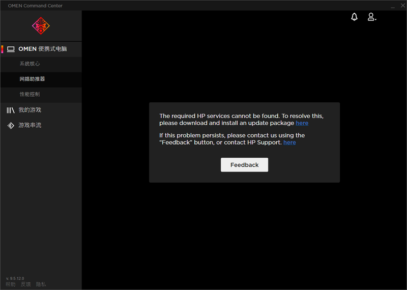Select OMEN 便携式电脑 in sidebar
The height and width of the screenshot is (290, 407).
pos(41,49)
